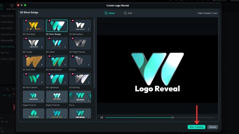Choose the Digital Pixel 01 template
The height and width of the screenshot is (134, 239).
point(33,96)
